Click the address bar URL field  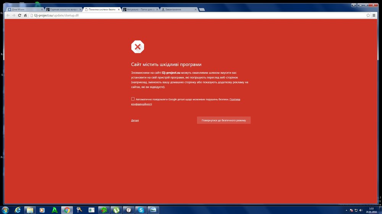[x=191, y=15]
